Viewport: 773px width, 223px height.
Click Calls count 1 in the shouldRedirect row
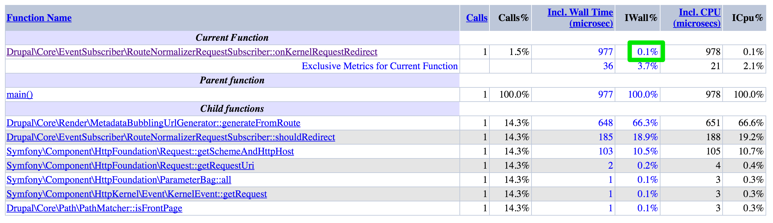[x=485, y=137]
